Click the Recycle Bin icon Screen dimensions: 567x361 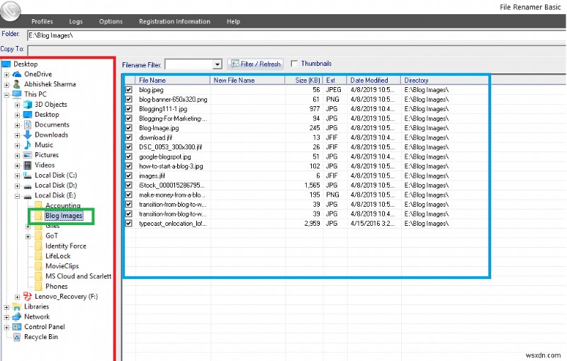click(16, 337)
